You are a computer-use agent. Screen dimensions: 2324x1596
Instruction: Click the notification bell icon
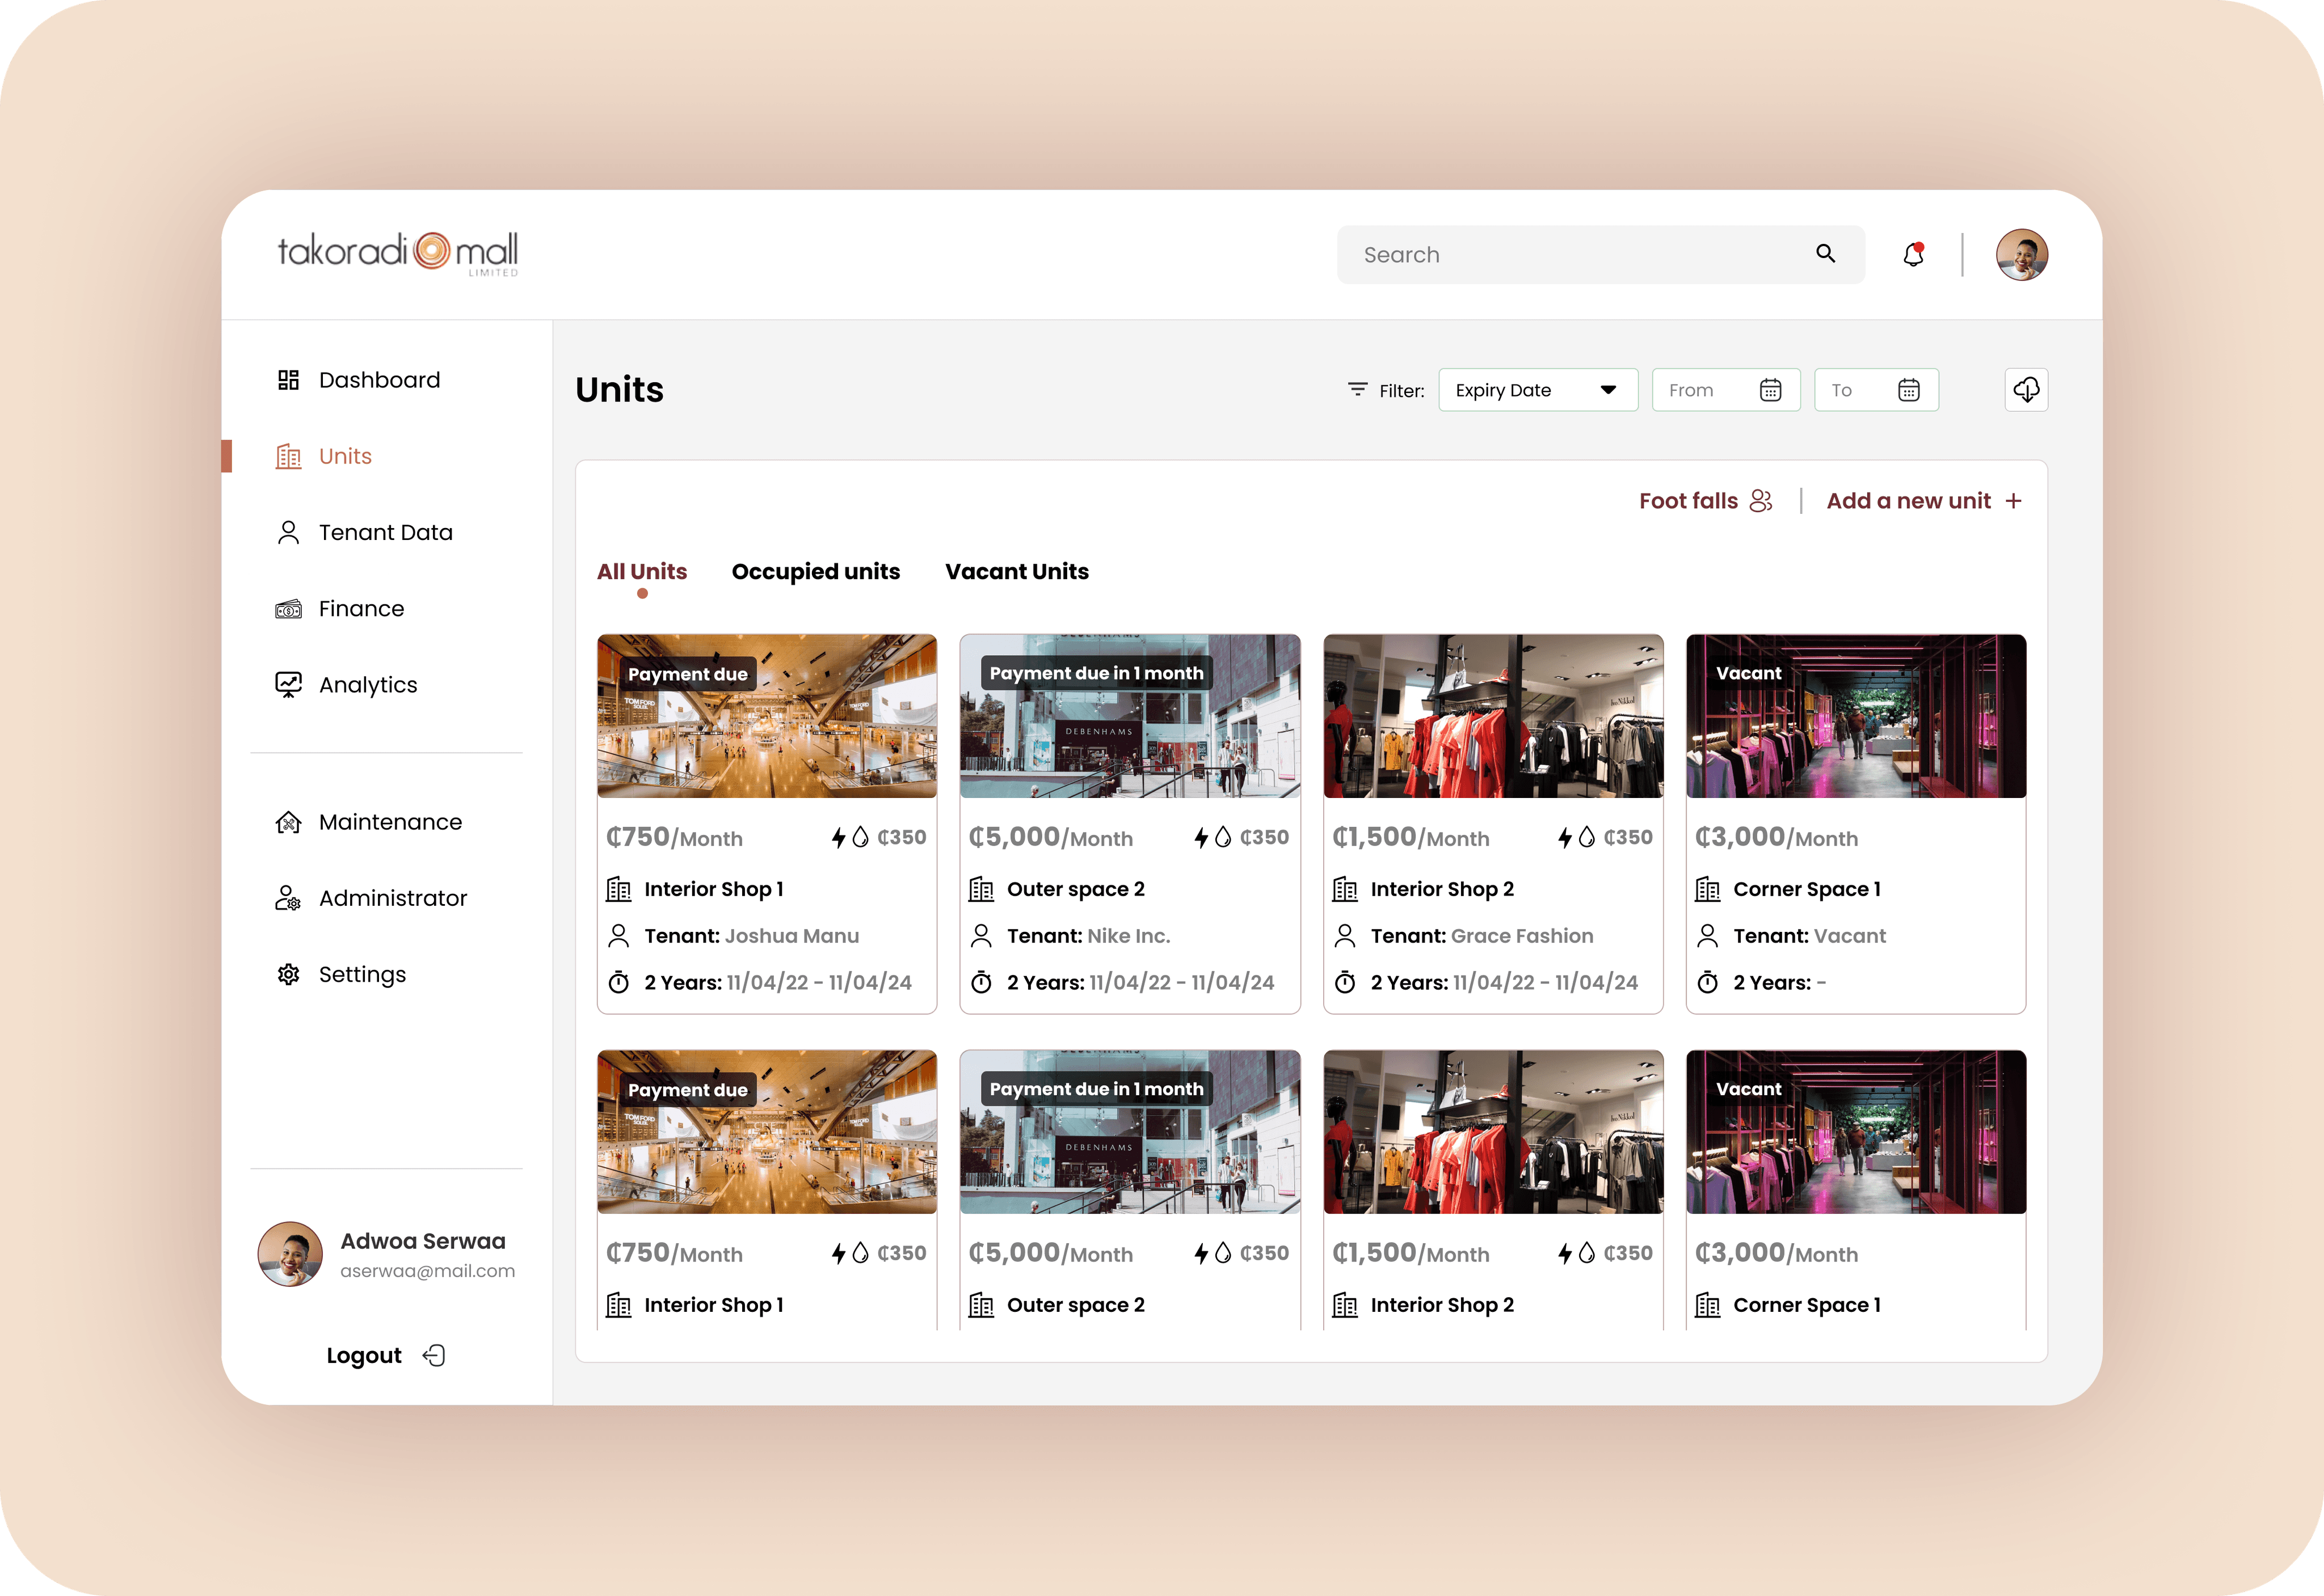(x=1913, y=255)
